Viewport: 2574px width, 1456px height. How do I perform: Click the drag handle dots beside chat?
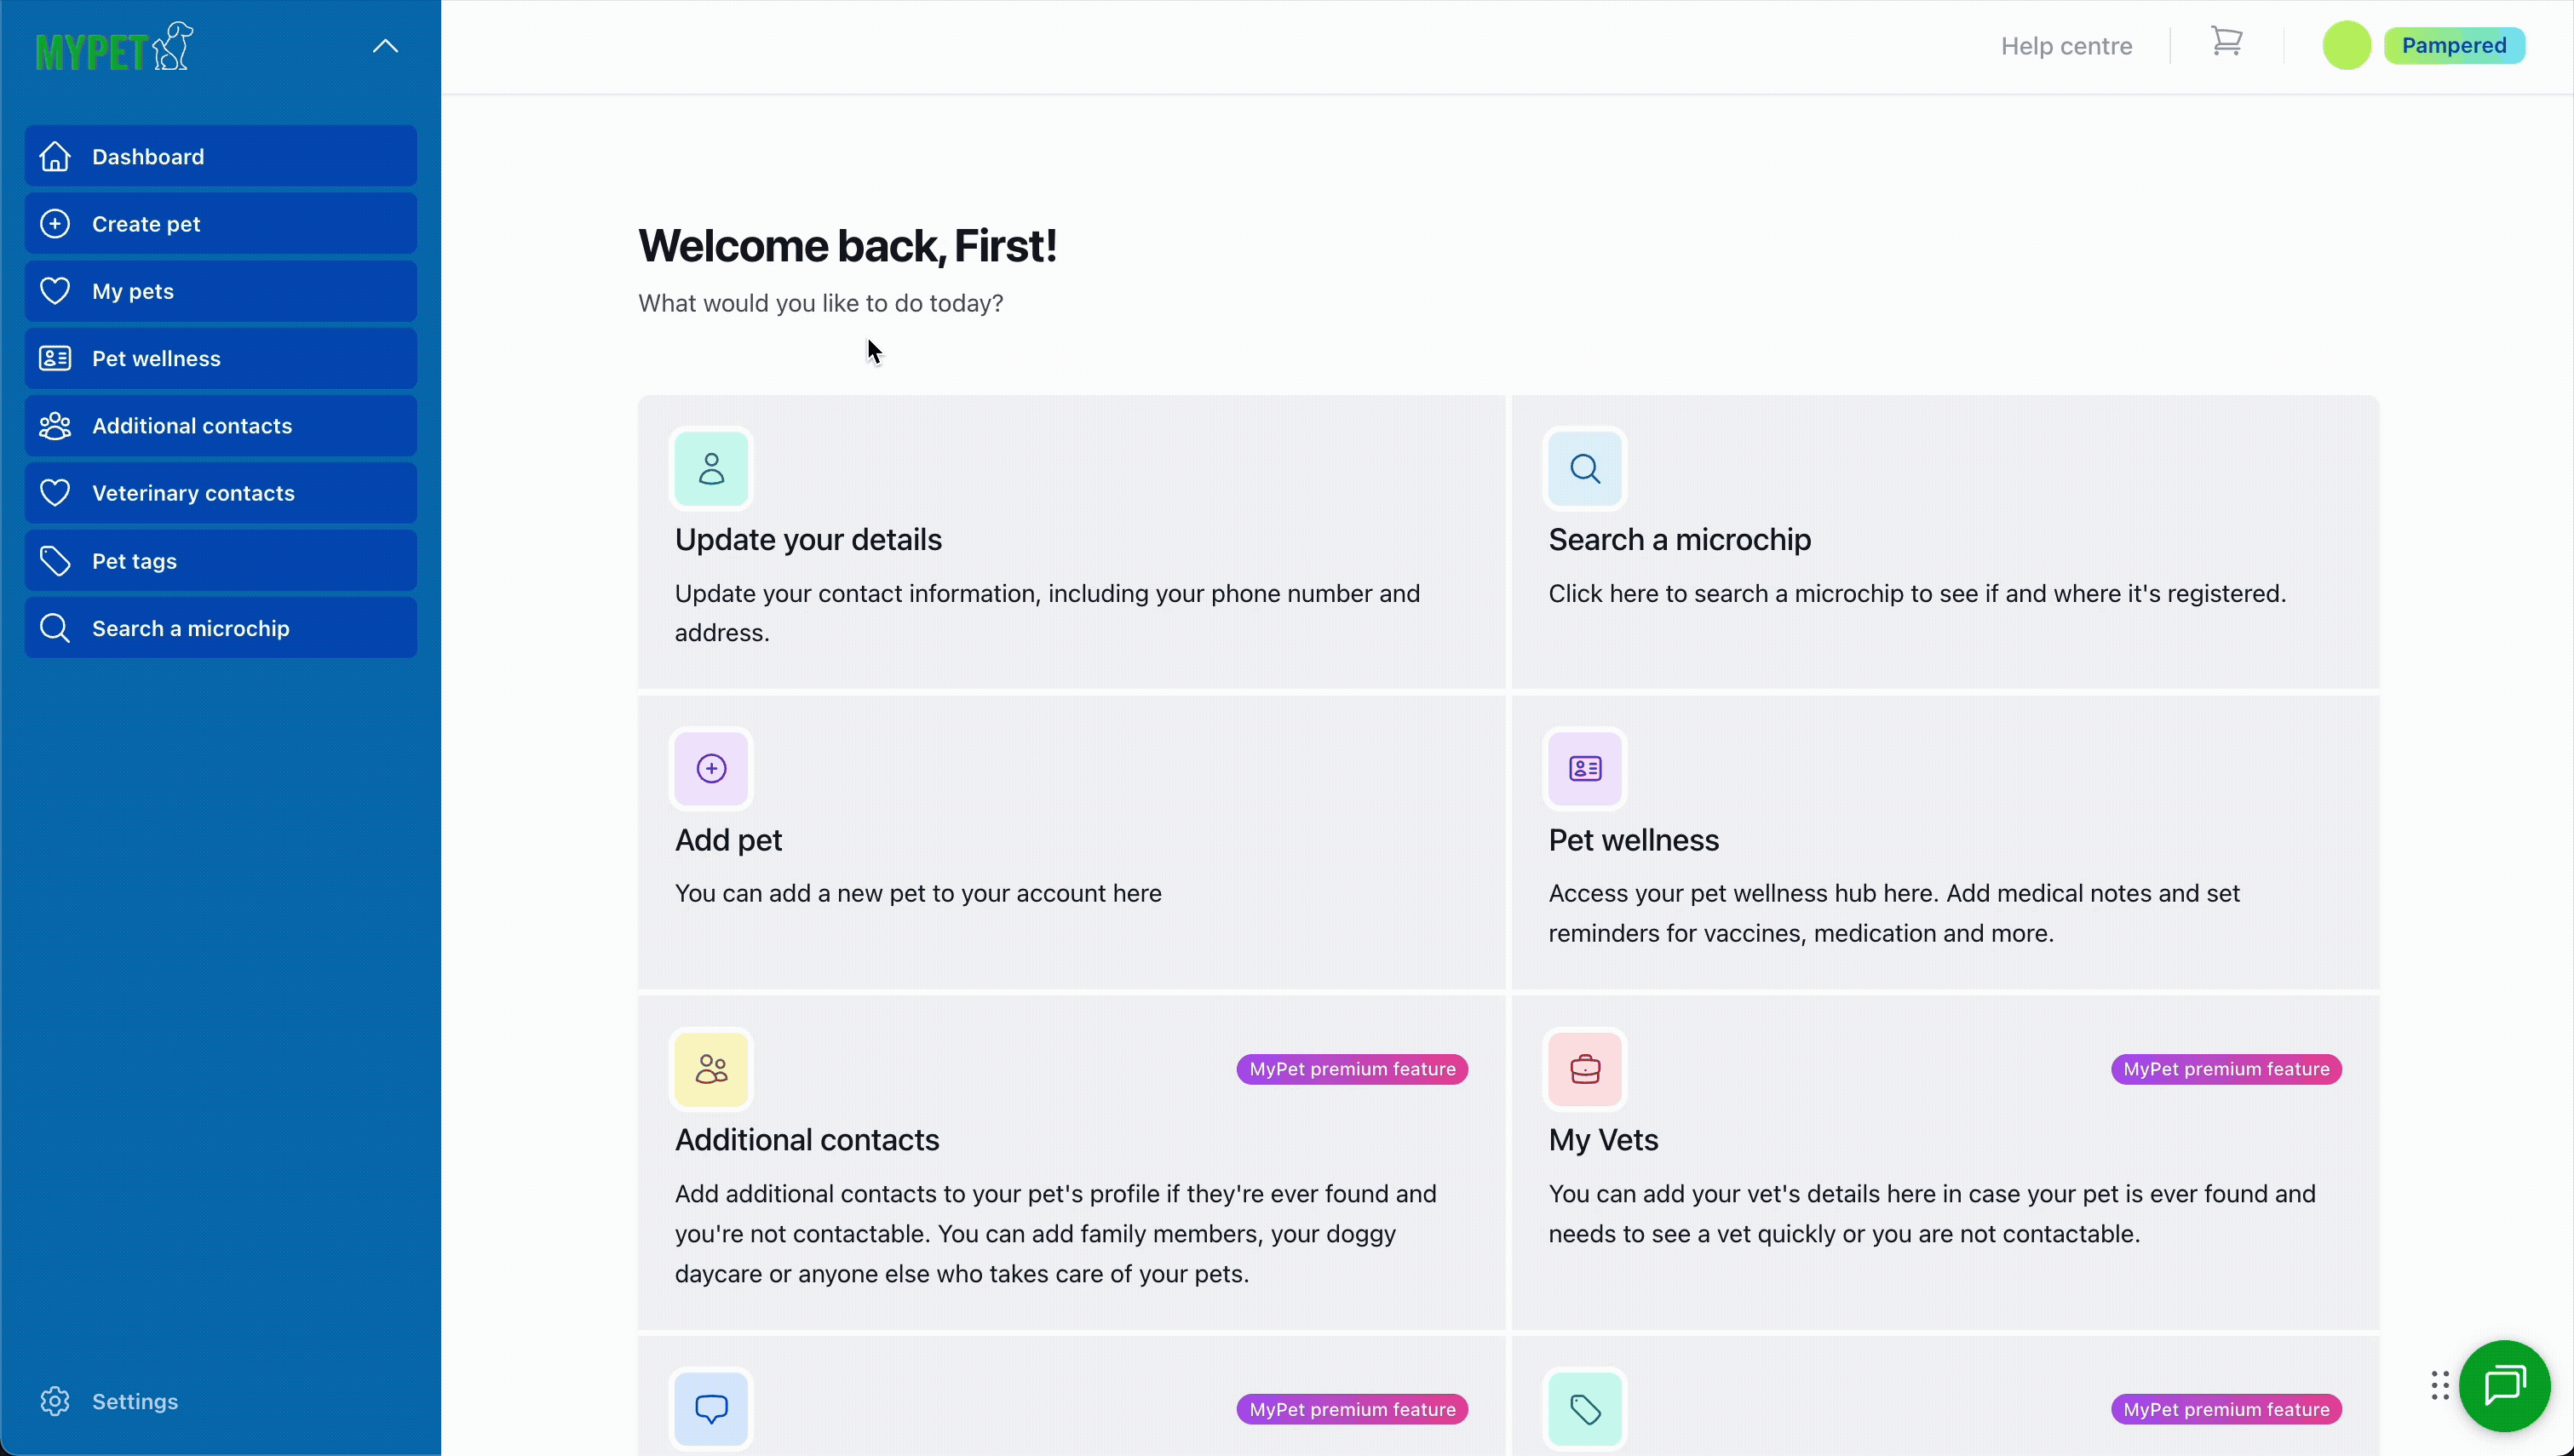pos(2439,1385)
